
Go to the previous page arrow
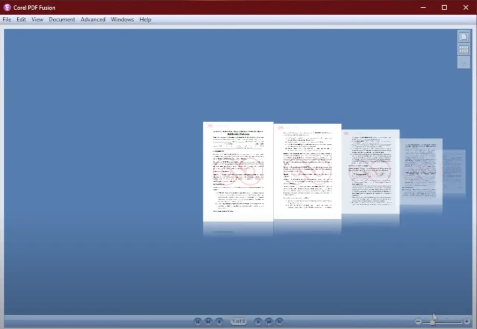coord(219,321)
